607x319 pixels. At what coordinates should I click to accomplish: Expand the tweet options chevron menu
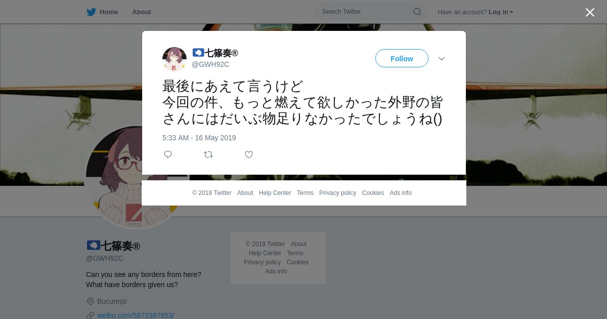(x=442, y=59)
